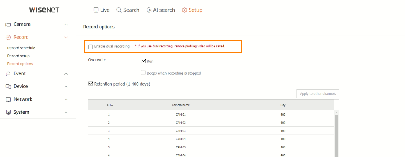
Task: Collapse the Record section chevron
Action: tap(66, 37)
